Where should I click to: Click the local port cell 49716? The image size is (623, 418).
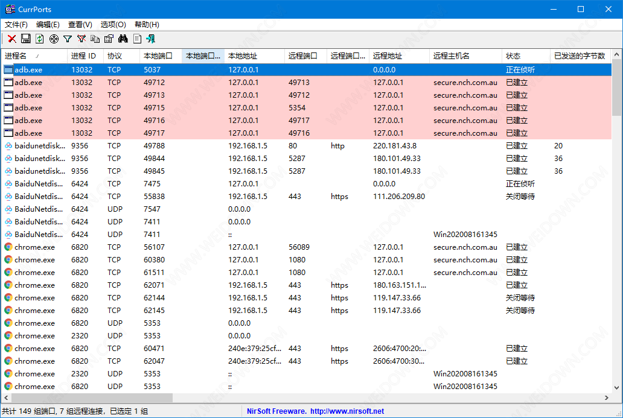click(x=154, y=121)
